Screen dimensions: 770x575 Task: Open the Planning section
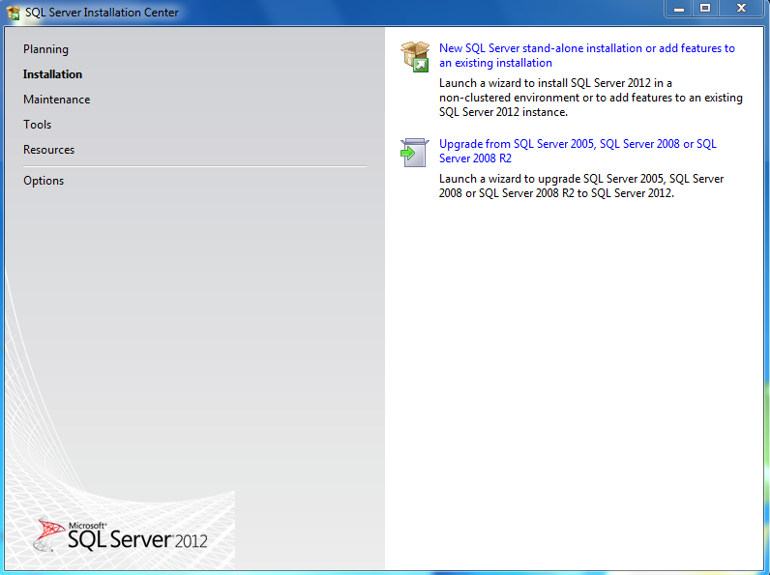tap(45, 49)
